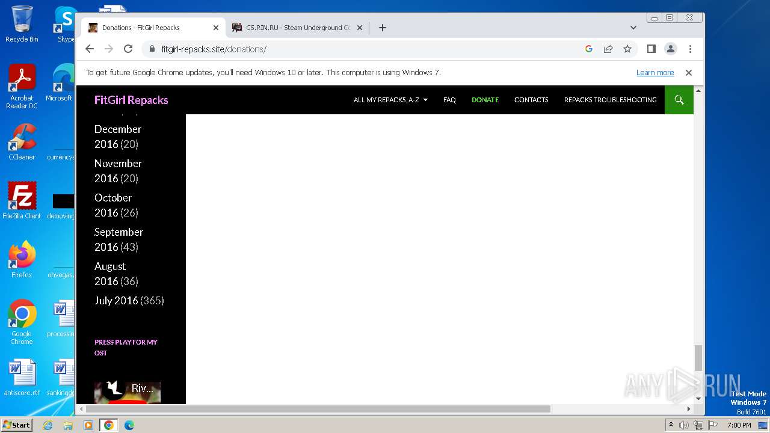Bookmark this tab with the star icon
This screenshot has height=433, width=770.
627,49
